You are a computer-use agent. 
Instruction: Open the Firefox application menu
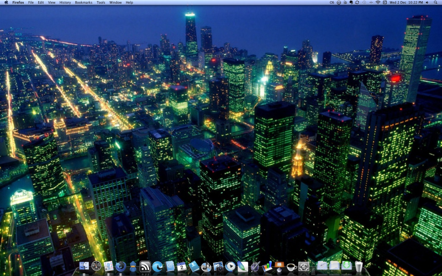18,2
